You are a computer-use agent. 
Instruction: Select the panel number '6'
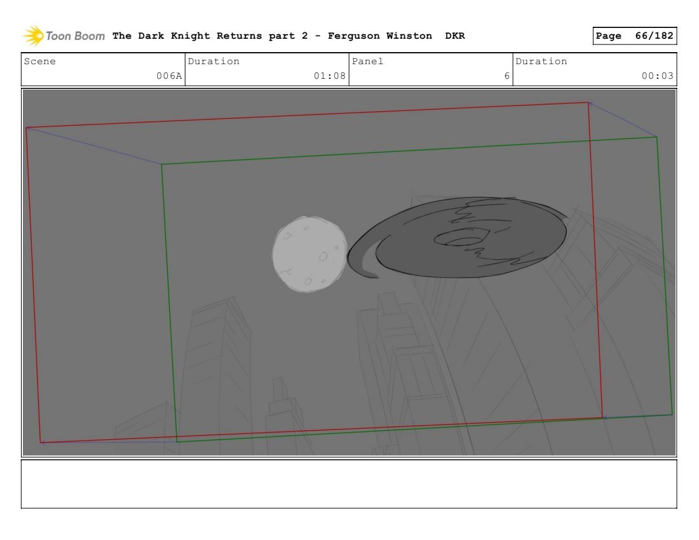coord(507,76)
